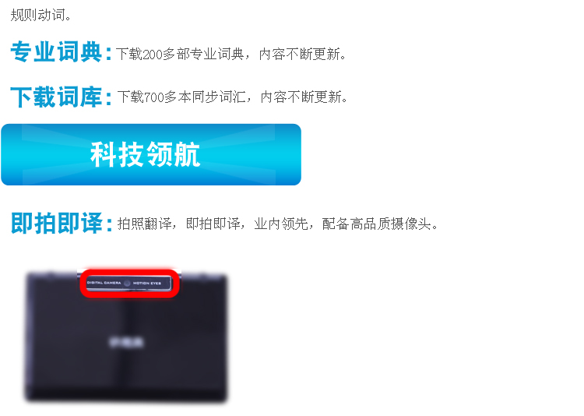This screenshot has width=584, height=416.
Task: Select the 下载词库 heading
Action: 61,97
